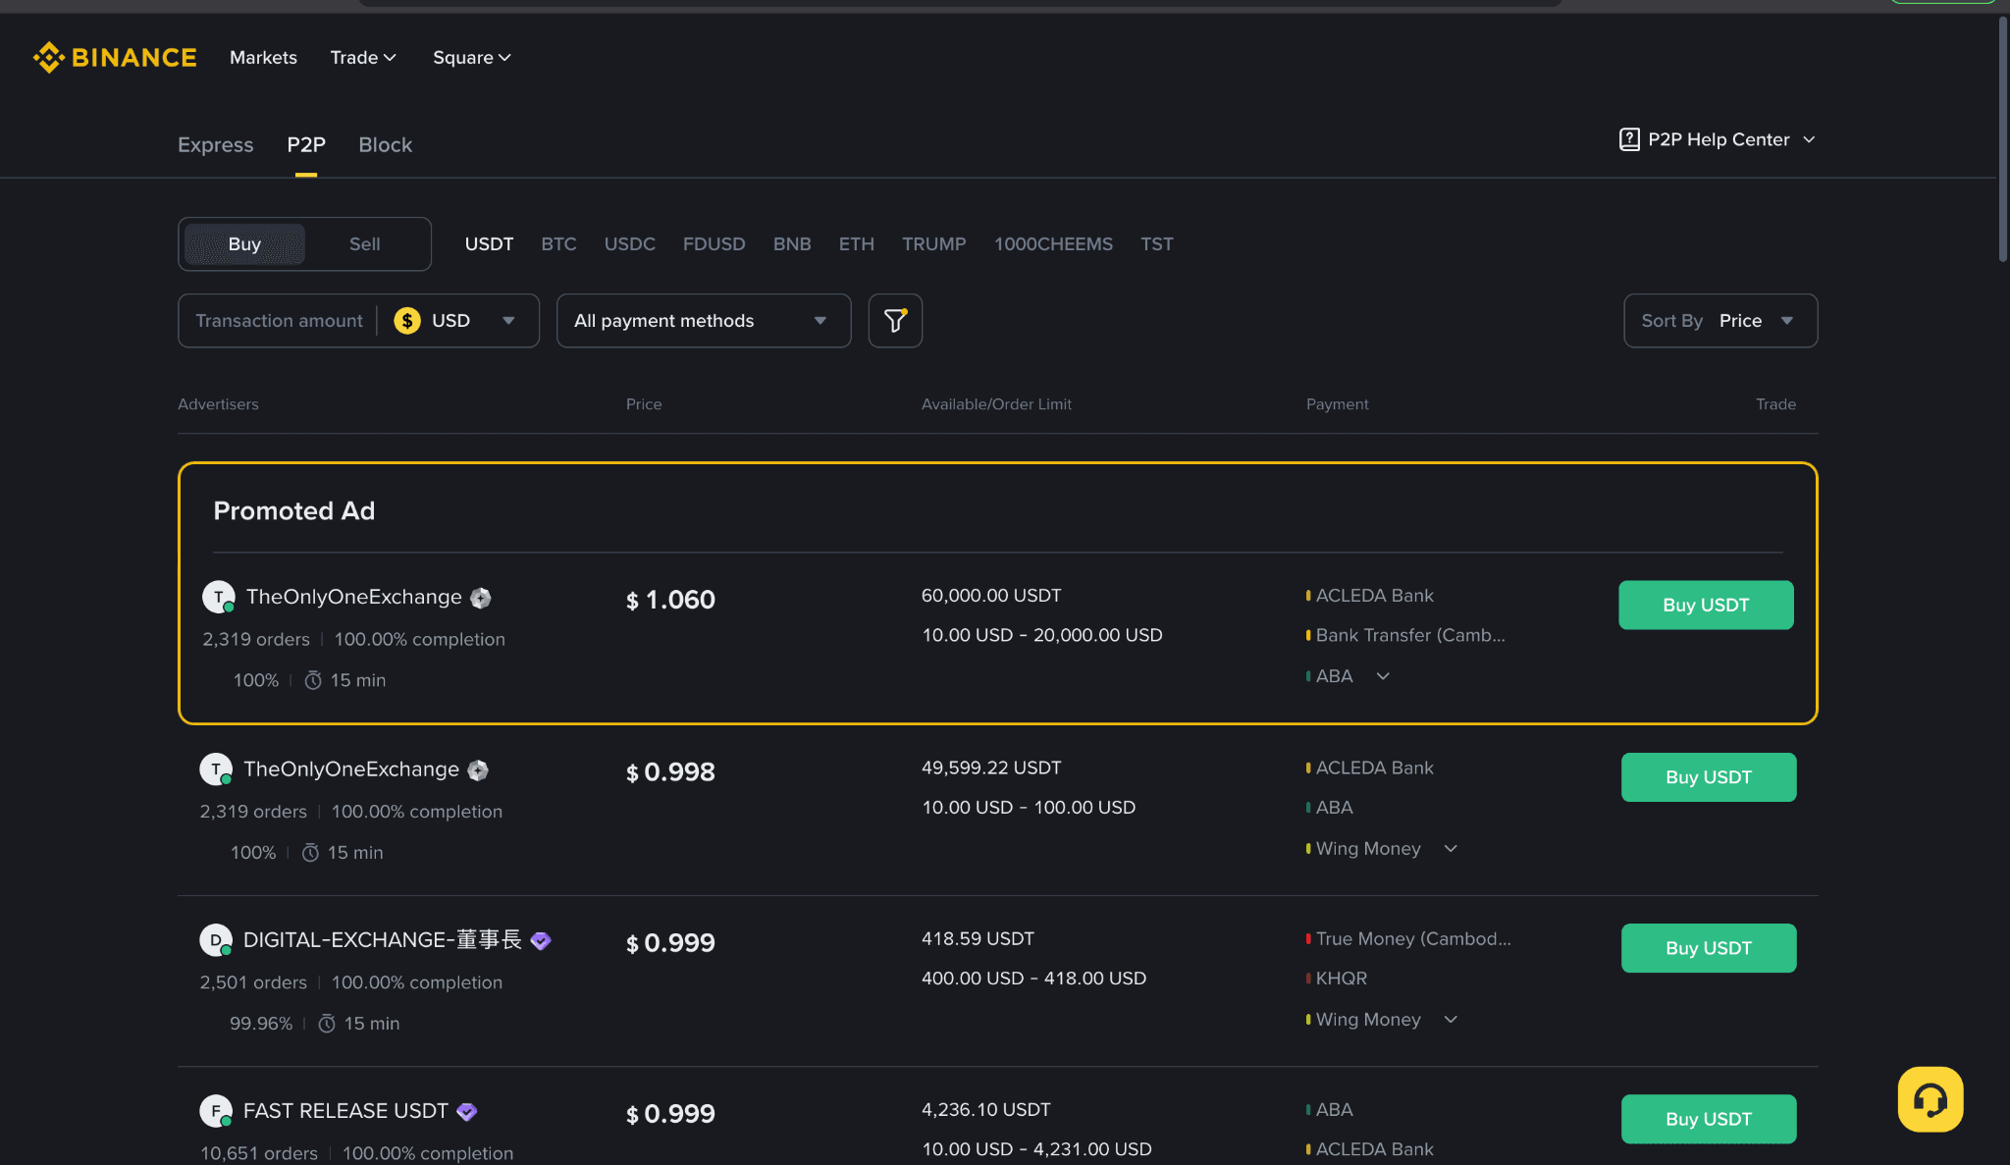Click the purple badge beside FAST RELEASE USDT

pyautogui.click(x=467, y=1111)
